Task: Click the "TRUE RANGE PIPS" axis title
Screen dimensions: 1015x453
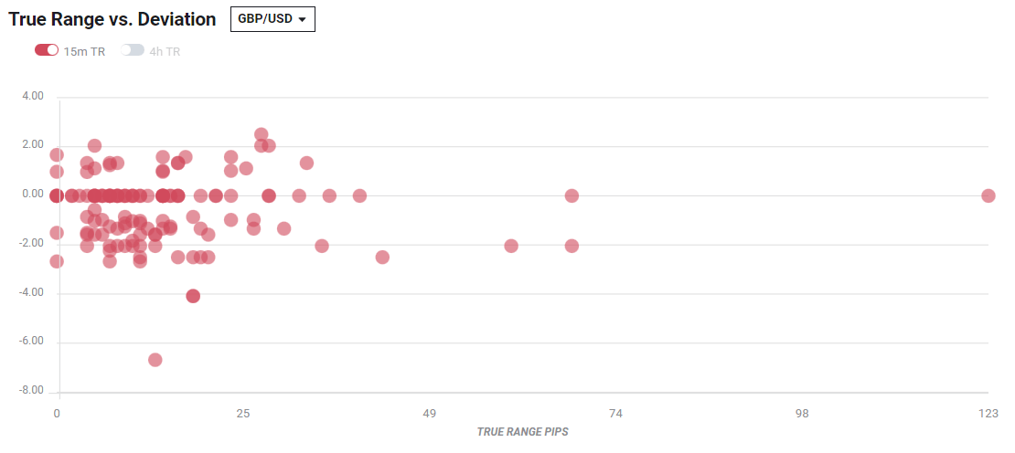Action: pyautogui.click(x=522, y=432)
